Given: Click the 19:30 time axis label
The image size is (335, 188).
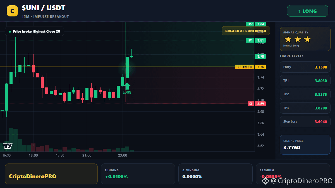Looking at the screenshot, I should tap(60, 155).
